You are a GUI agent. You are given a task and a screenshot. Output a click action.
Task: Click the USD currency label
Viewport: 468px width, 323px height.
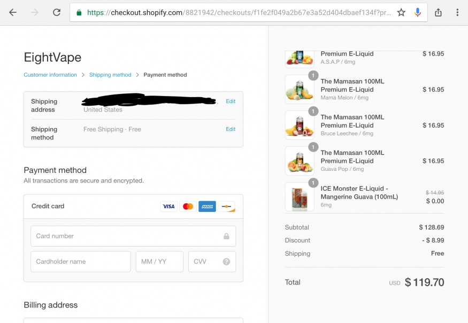pyautogui.click(x=395, y=283)
